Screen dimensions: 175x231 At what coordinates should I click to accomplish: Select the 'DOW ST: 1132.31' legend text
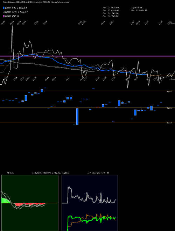16,8
